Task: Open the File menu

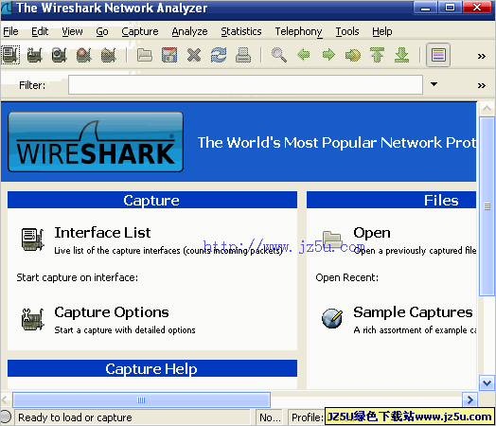Action: click(x=10, y=31)
